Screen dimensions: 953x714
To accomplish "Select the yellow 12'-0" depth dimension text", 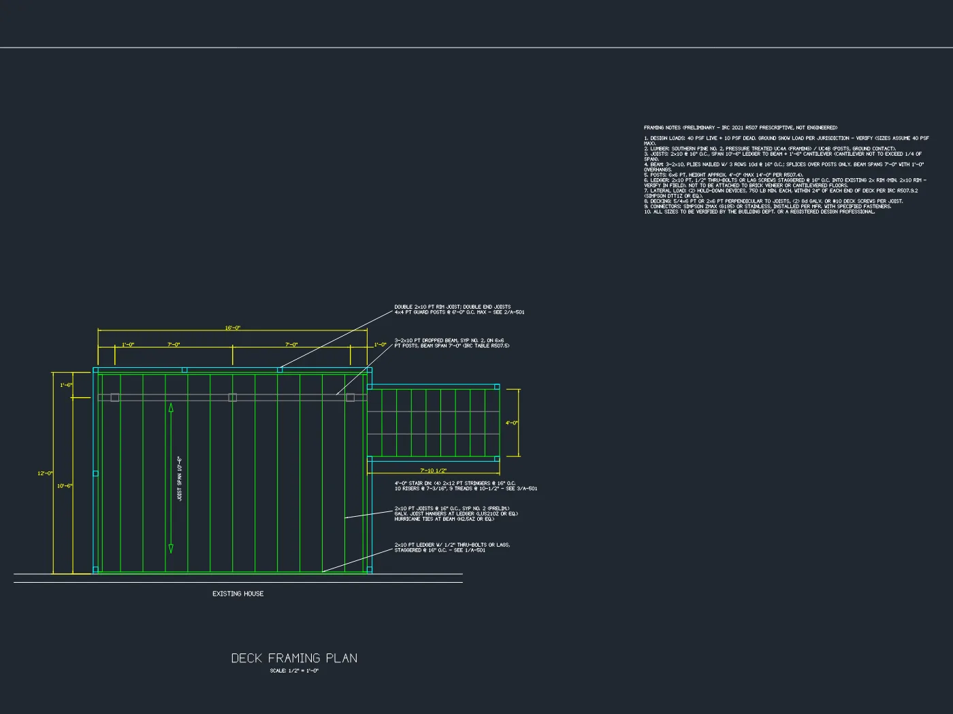I will click(46, 473).
